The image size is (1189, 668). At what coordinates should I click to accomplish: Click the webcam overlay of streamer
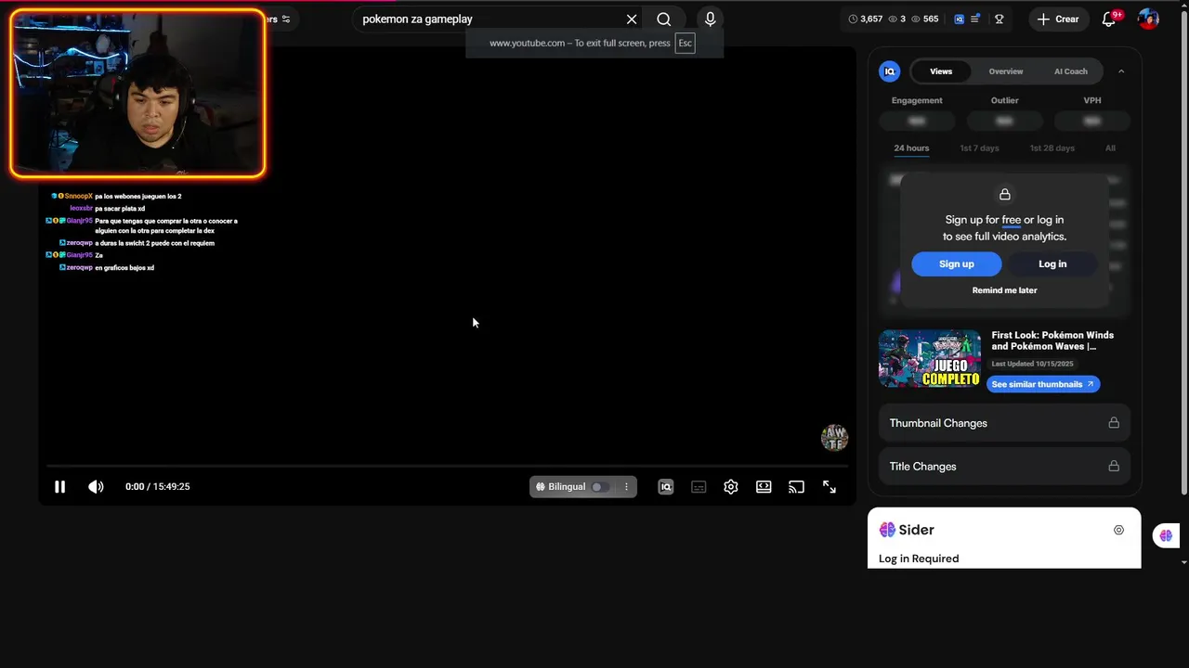[x=137, y=94]
